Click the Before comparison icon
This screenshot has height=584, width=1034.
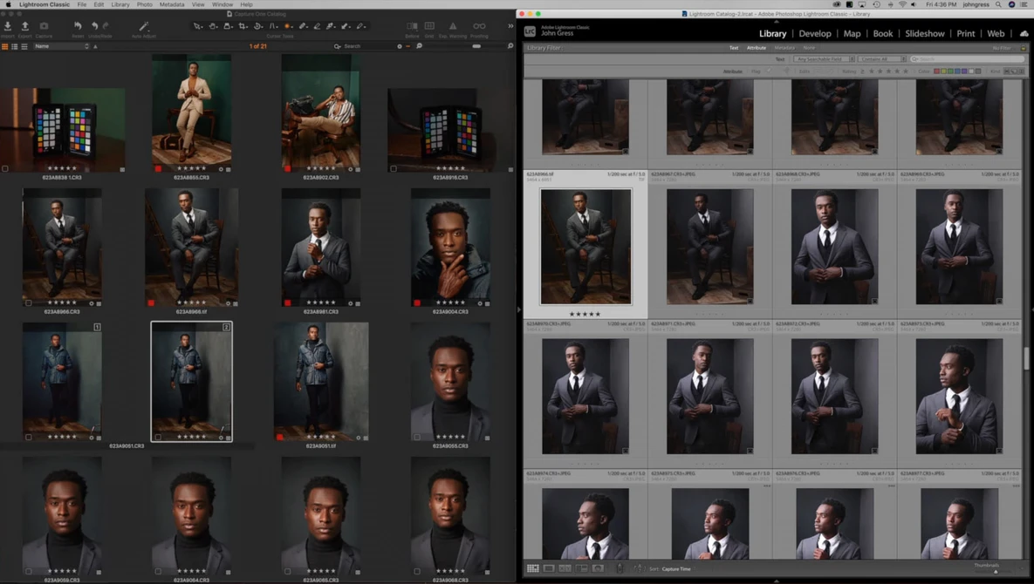pos(412,26)
